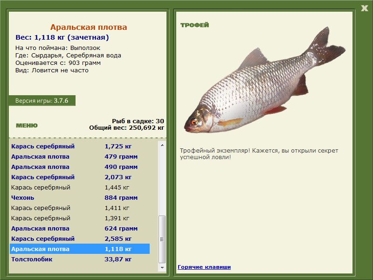Click the Вес: 1,118 кг (зачетная) line
Screen dimensions: 373x280
62,37
